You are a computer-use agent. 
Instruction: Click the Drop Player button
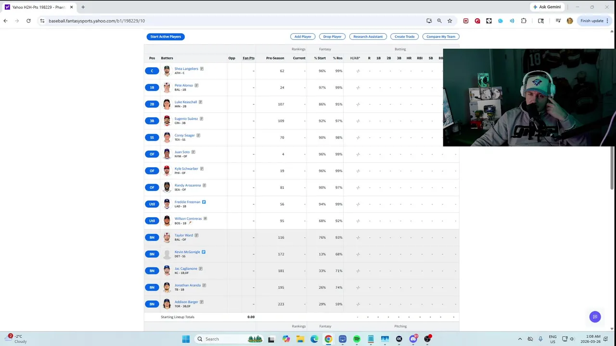[332, 37]
